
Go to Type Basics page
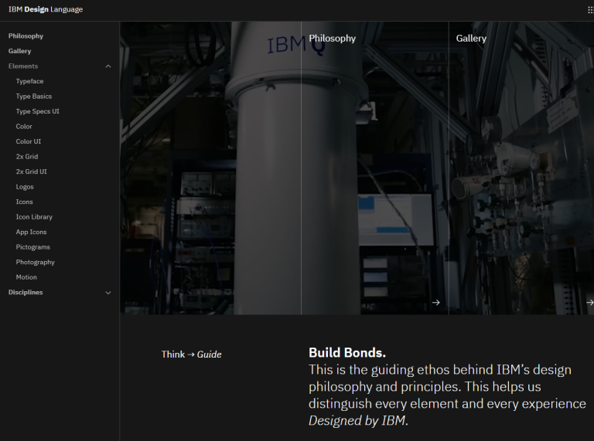[x=34, y=97]
